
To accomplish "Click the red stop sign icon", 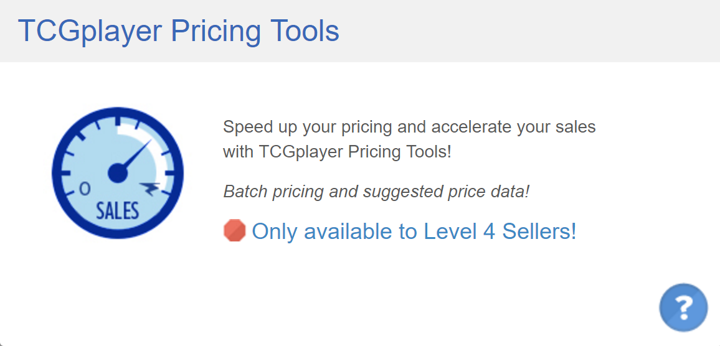I will click(x=235, y=230).
